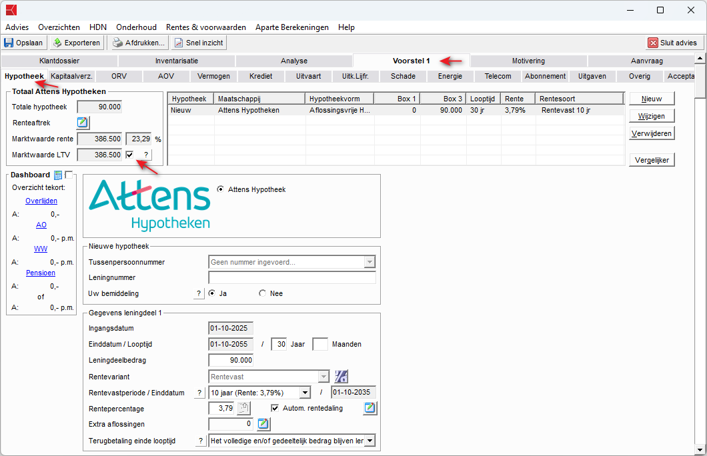The image size is (707, 456).
Task: Click help button for Uw bemiddeling
Action: point(199,293)
